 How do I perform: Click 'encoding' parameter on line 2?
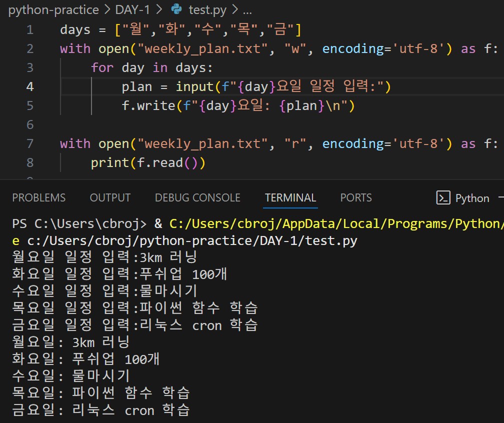(353, 49)
